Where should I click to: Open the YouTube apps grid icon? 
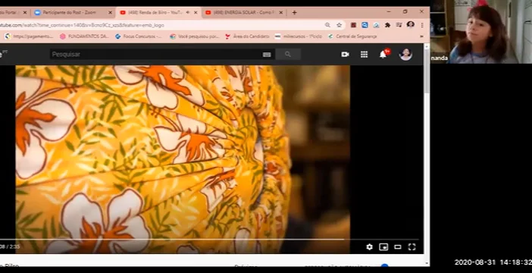pyautogui.click(x=364, y=55)
